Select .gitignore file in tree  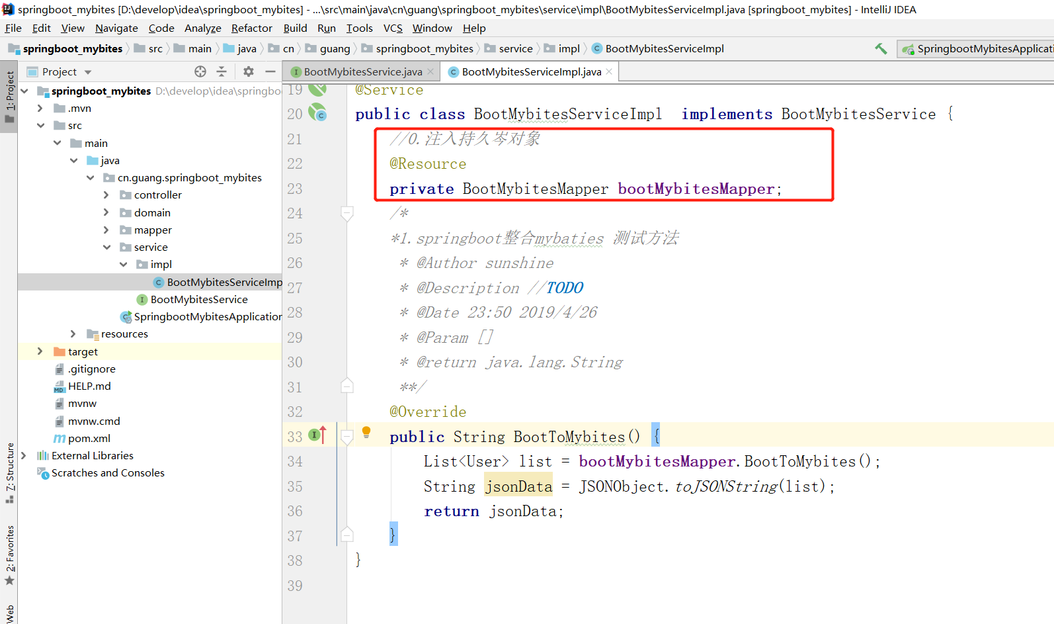tap(85, 369)
